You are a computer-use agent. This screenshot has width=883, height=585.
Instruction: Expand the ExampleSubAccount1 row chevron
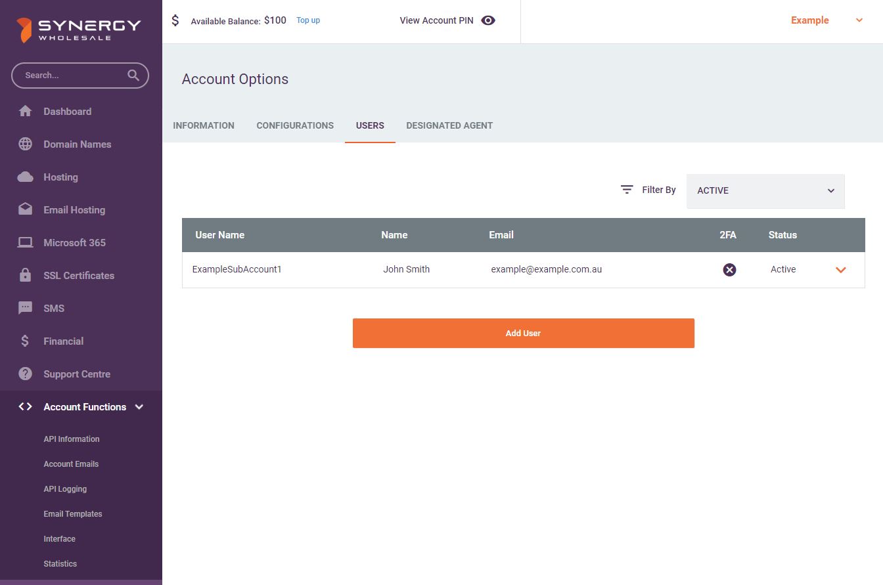840,270
